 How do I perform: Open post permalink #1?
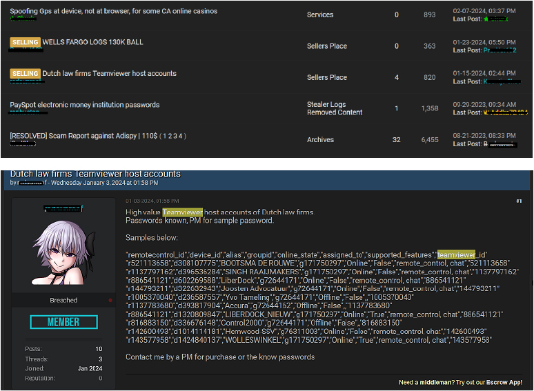coord(519,201)
